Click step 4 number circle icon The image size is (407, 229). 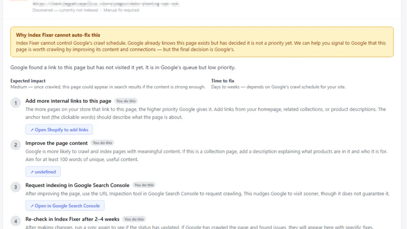(x=16, y=221)
